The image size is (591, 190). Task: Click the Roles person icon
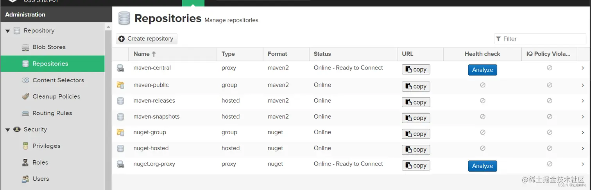[x=25, y=162]
